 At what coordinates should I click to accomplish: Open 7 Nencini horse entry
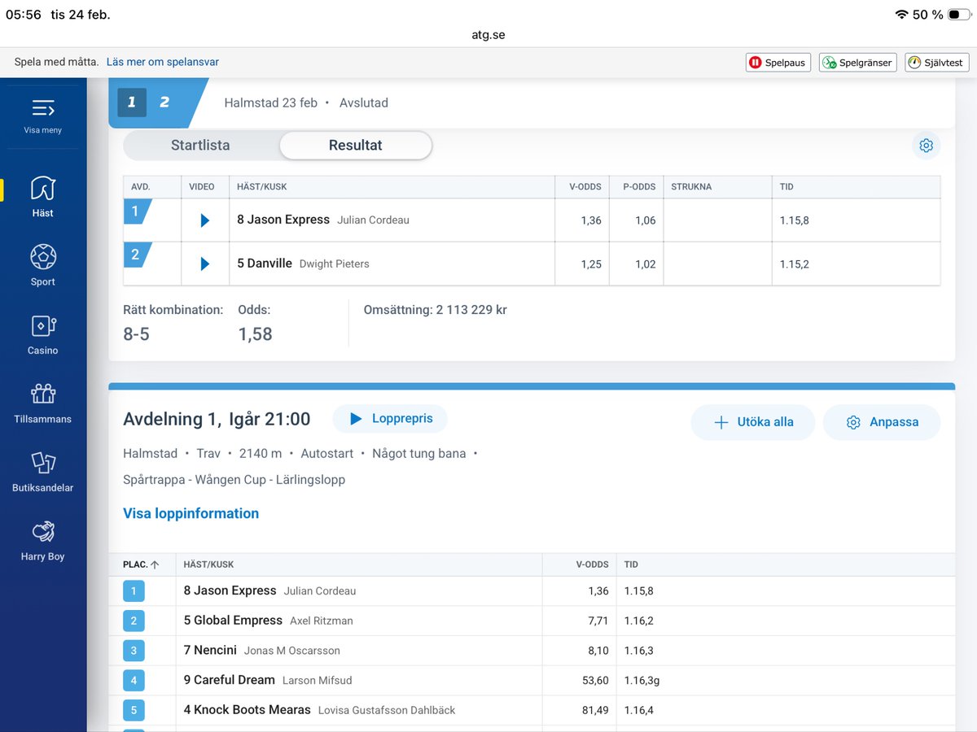[x=210, y=650]
